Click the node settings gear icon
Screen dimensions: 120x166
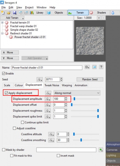click(87, 67)
